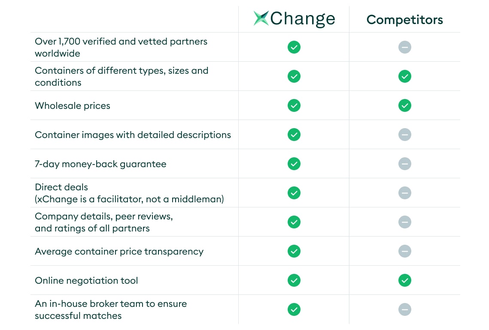Click Competitors checkmark for container types row

pyautogui.click(x=405, y=76)
